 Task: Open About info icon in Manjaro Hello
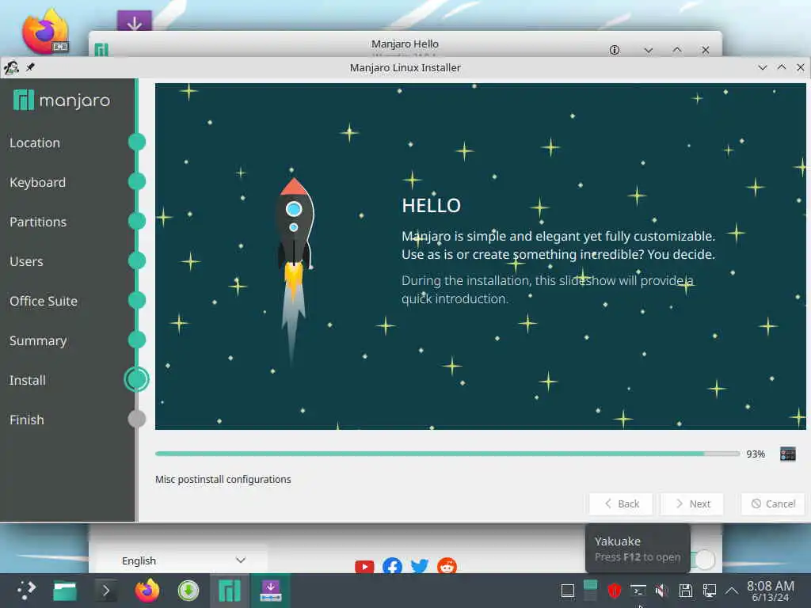614,50
